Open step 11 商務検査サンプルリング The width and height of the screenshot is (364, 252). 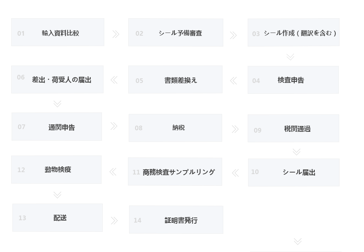click(175, 172)
